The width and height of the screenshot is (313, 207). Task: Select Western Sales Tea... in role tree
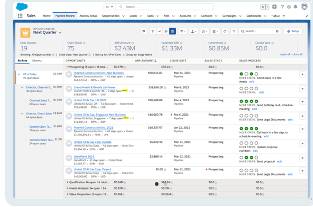(x=42, y=140)
